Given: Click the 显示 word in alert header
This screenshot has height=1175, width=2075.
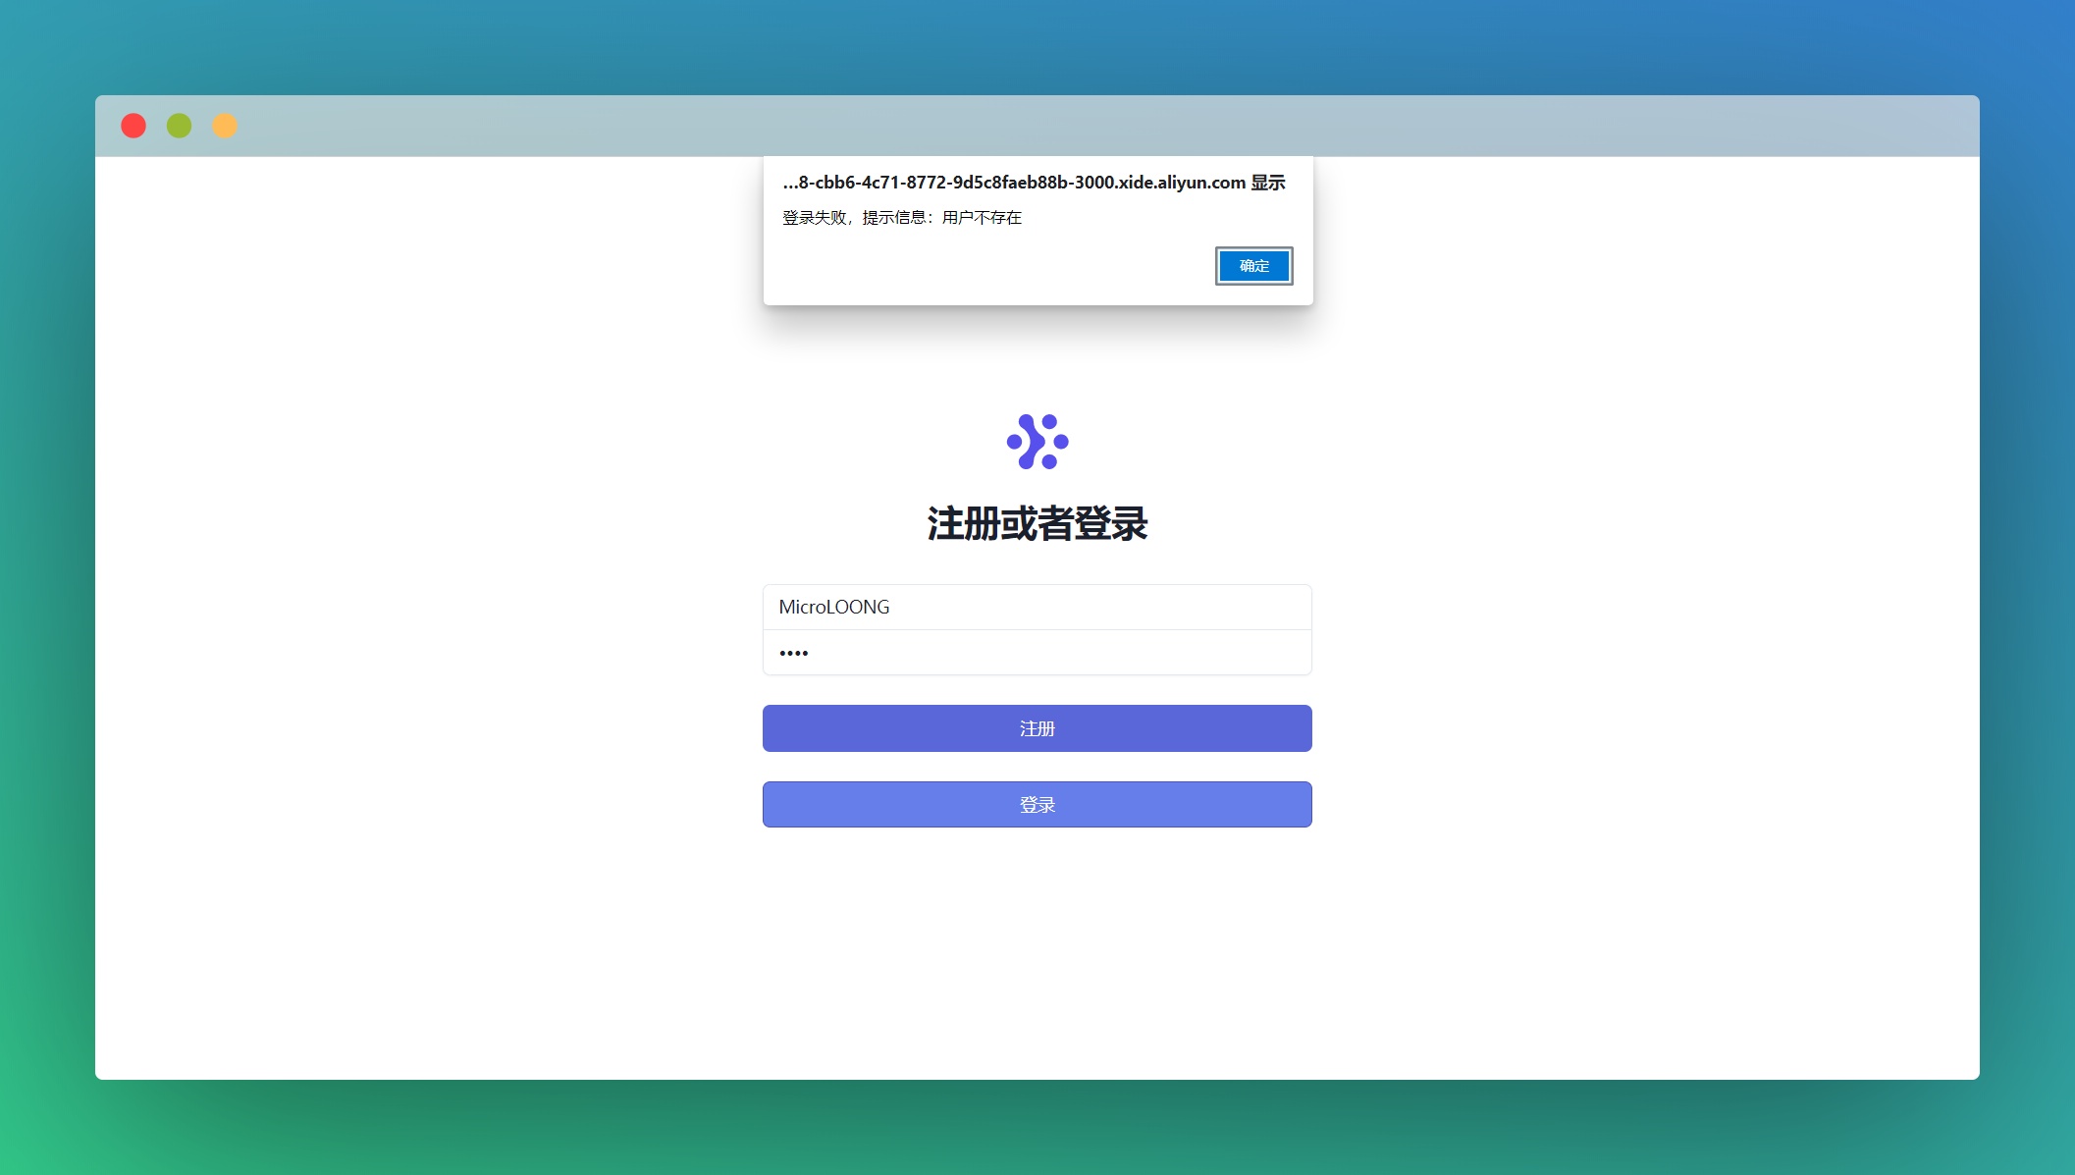Looking at the screenshot, I should pos(1267,183).
